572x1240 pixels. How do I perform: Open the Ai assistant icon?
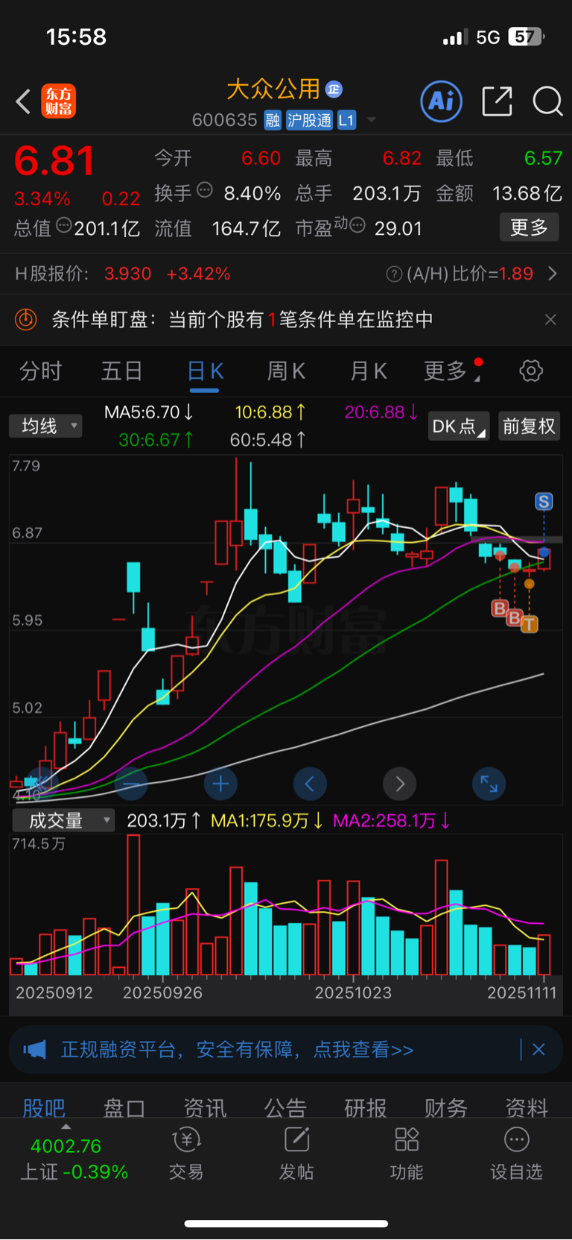point(442,101)
